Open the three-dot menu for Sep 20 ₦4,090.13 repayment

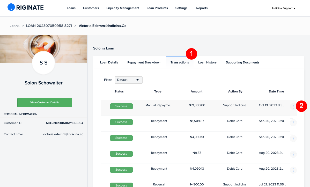pyautogui.click(x=293, y=139)
